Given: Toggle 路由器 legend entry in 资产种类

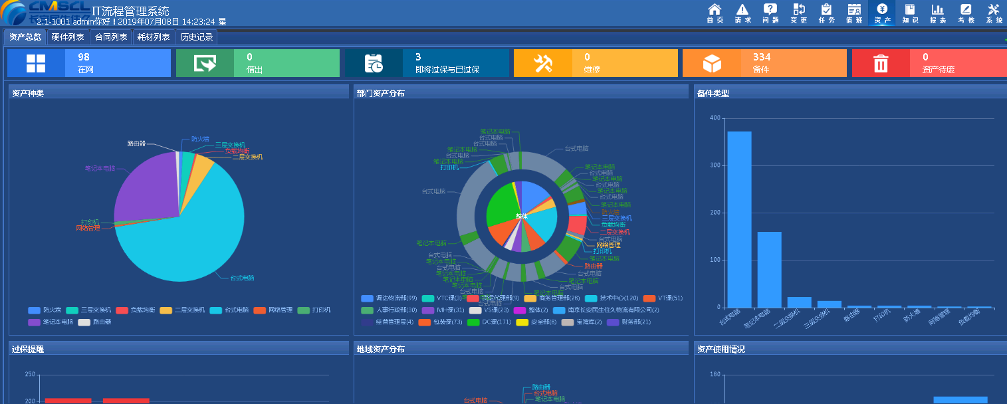Looking at the screenshot, I should click(x=94, y=322).
